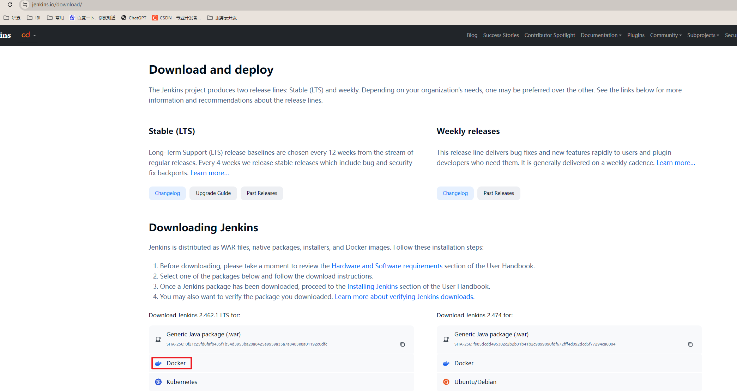
Task: Open the Weekly releases Changelog button
Action: pos(455,193)
